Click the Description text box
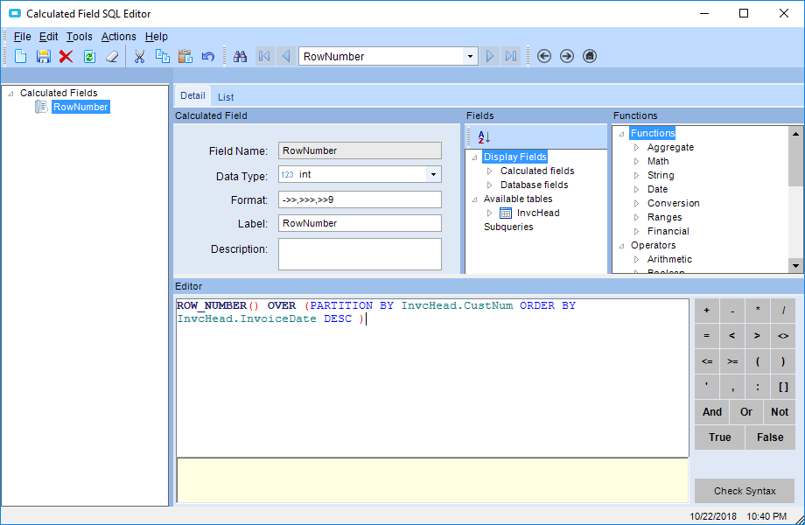805x525 pixels. tap(360, 254)
